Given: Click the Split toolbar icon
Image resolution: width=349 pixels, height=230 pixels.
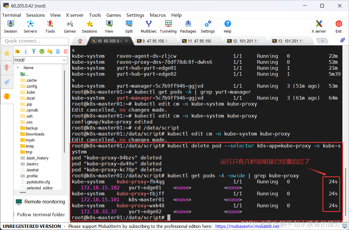Looking at the screenshot, I should click(x=129, y=27).
